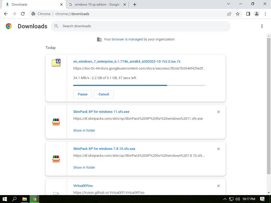Cancel the Windows 7 enterprise download

[x=104, y=94]
